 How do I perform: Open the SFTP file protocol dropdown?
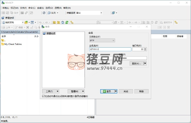coord(102,40)
